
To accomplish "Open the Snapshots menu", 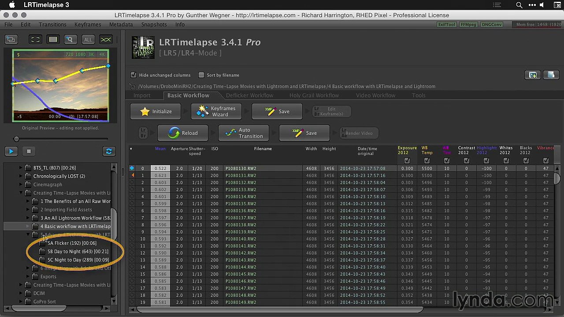I will 154,25.
